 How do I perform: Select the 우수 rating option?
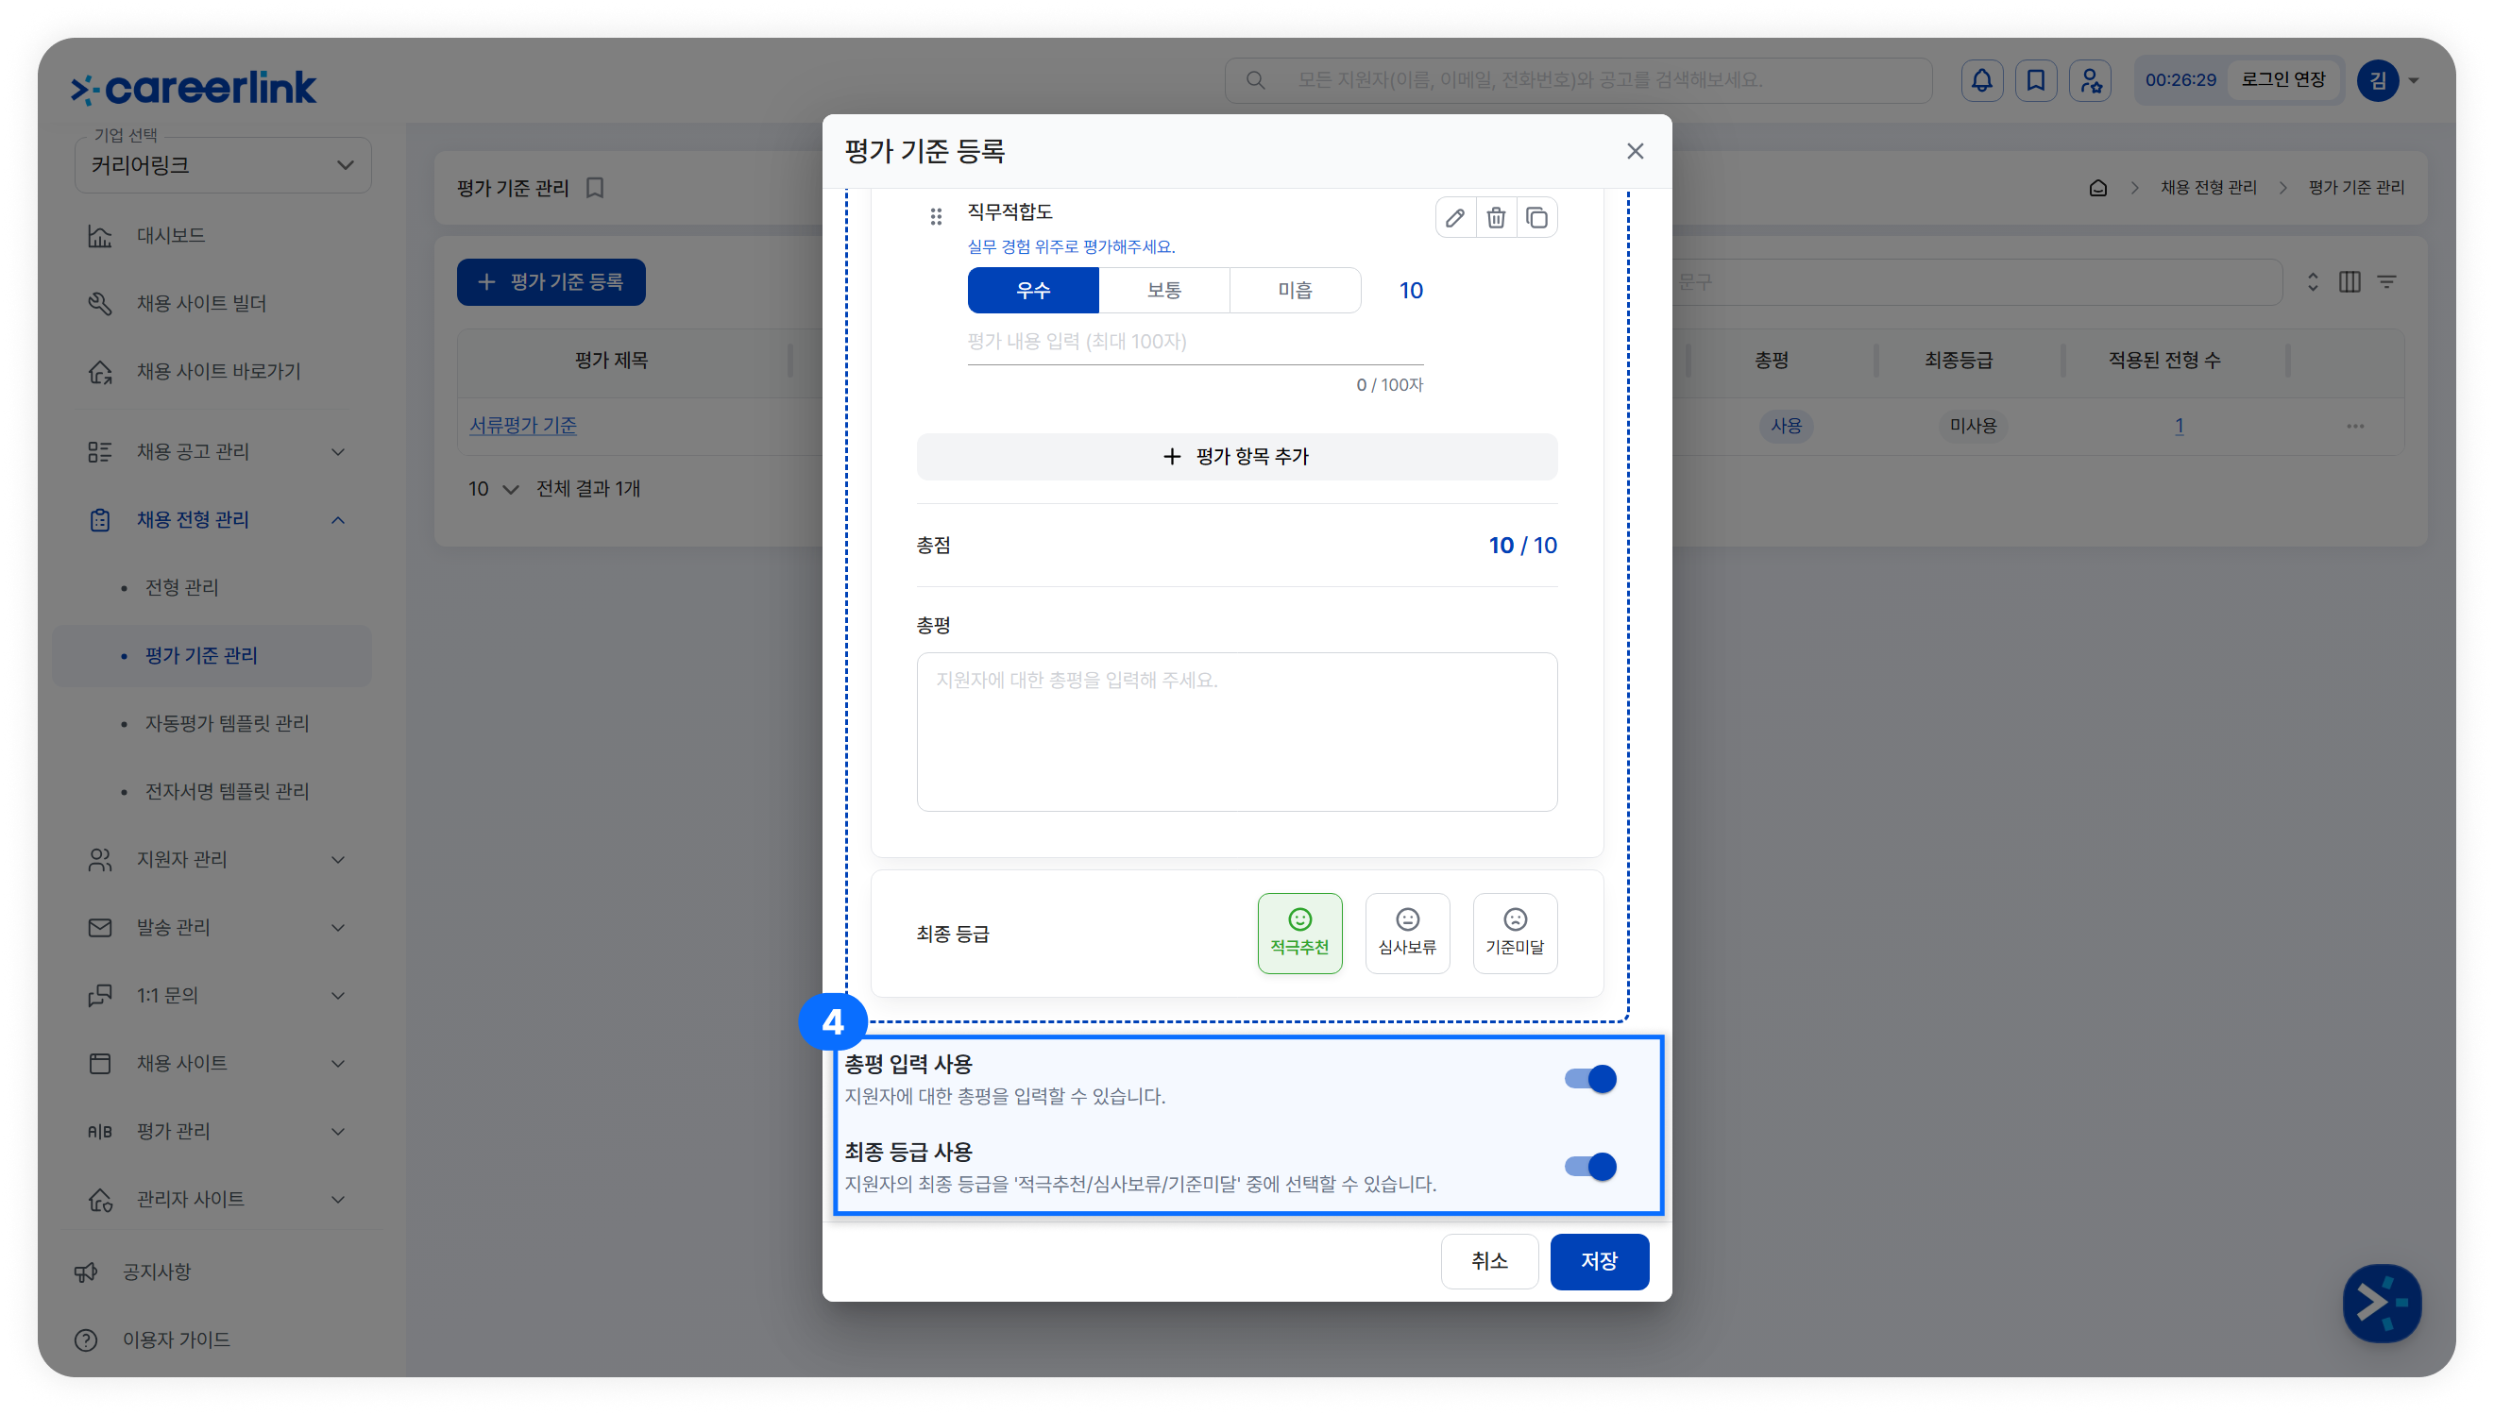point(1033,291)
